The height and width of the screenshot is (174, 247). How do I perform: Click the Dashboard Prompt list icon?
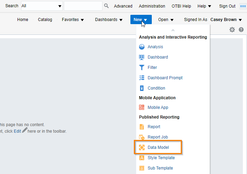tap(142, 78)
